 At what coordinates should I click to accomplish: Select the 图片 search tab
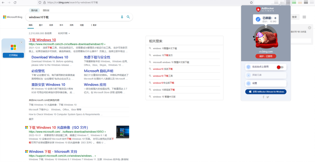[41, 25]
